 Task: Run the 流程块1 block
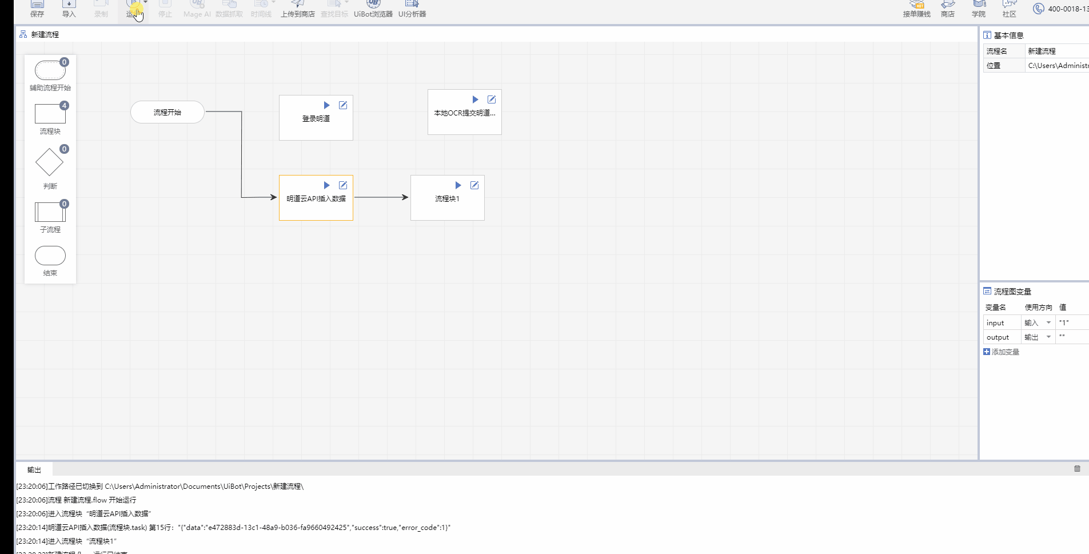(458, 185)
